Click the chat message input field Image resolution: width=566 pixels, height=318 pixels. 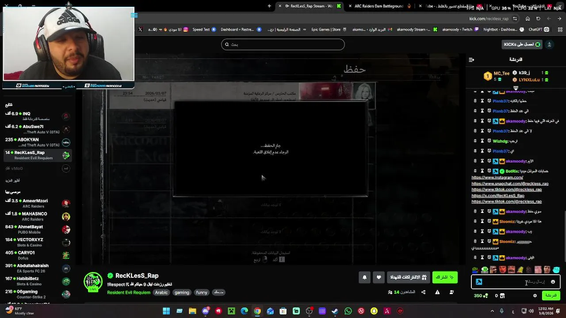coord(516,282)
